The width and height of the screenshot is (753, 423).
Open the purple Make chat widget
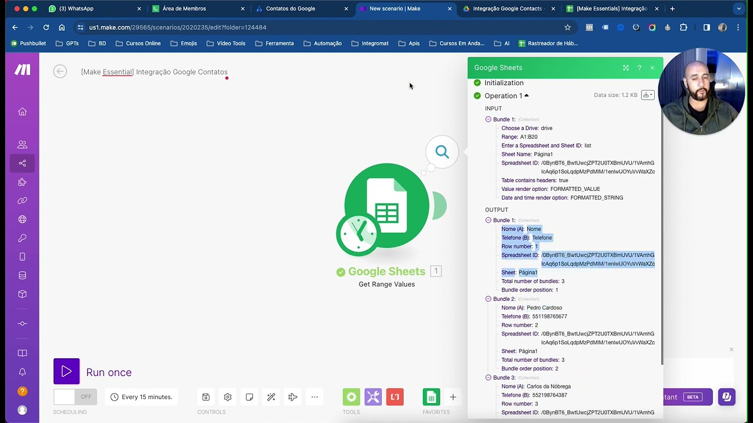[727, 397]
